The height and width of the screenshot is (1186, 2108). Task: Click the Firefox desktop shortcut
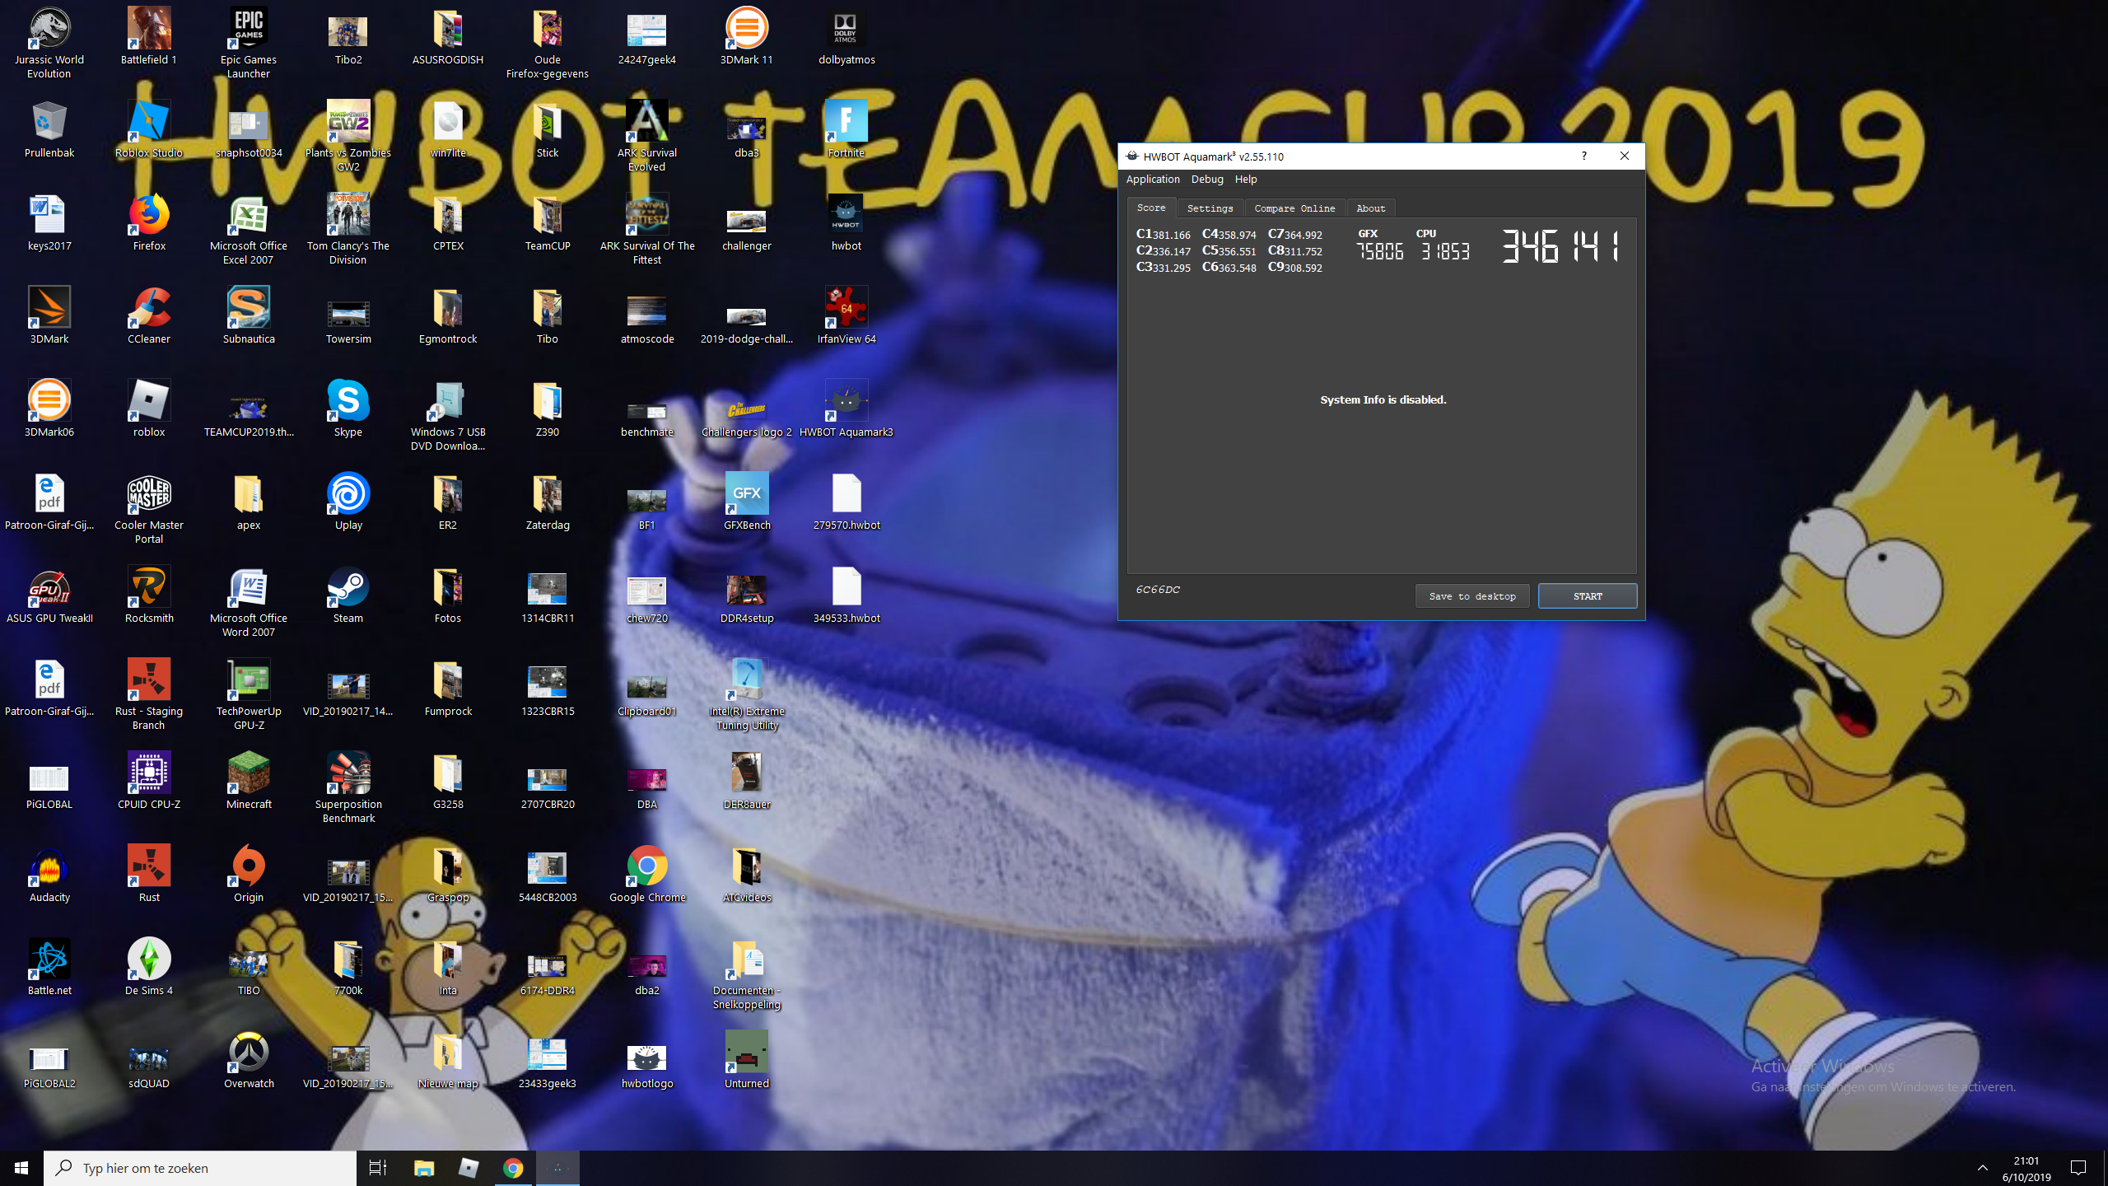[x=149, y=223]
